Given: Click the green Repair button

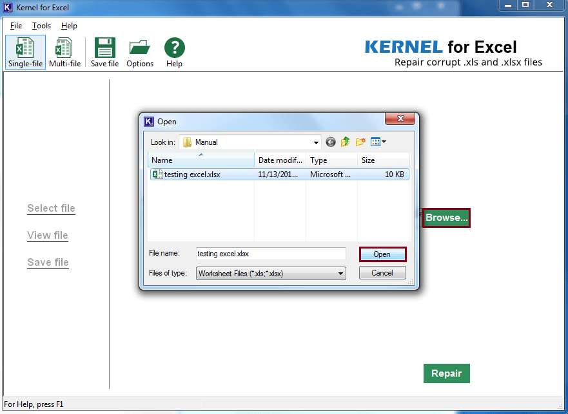Looking at the screenshot, I should (x=447, y=373).
